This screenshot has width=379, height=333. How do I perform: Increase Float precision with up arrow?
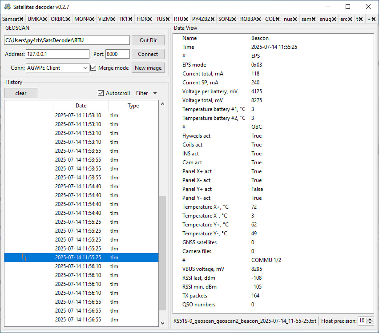370,319
